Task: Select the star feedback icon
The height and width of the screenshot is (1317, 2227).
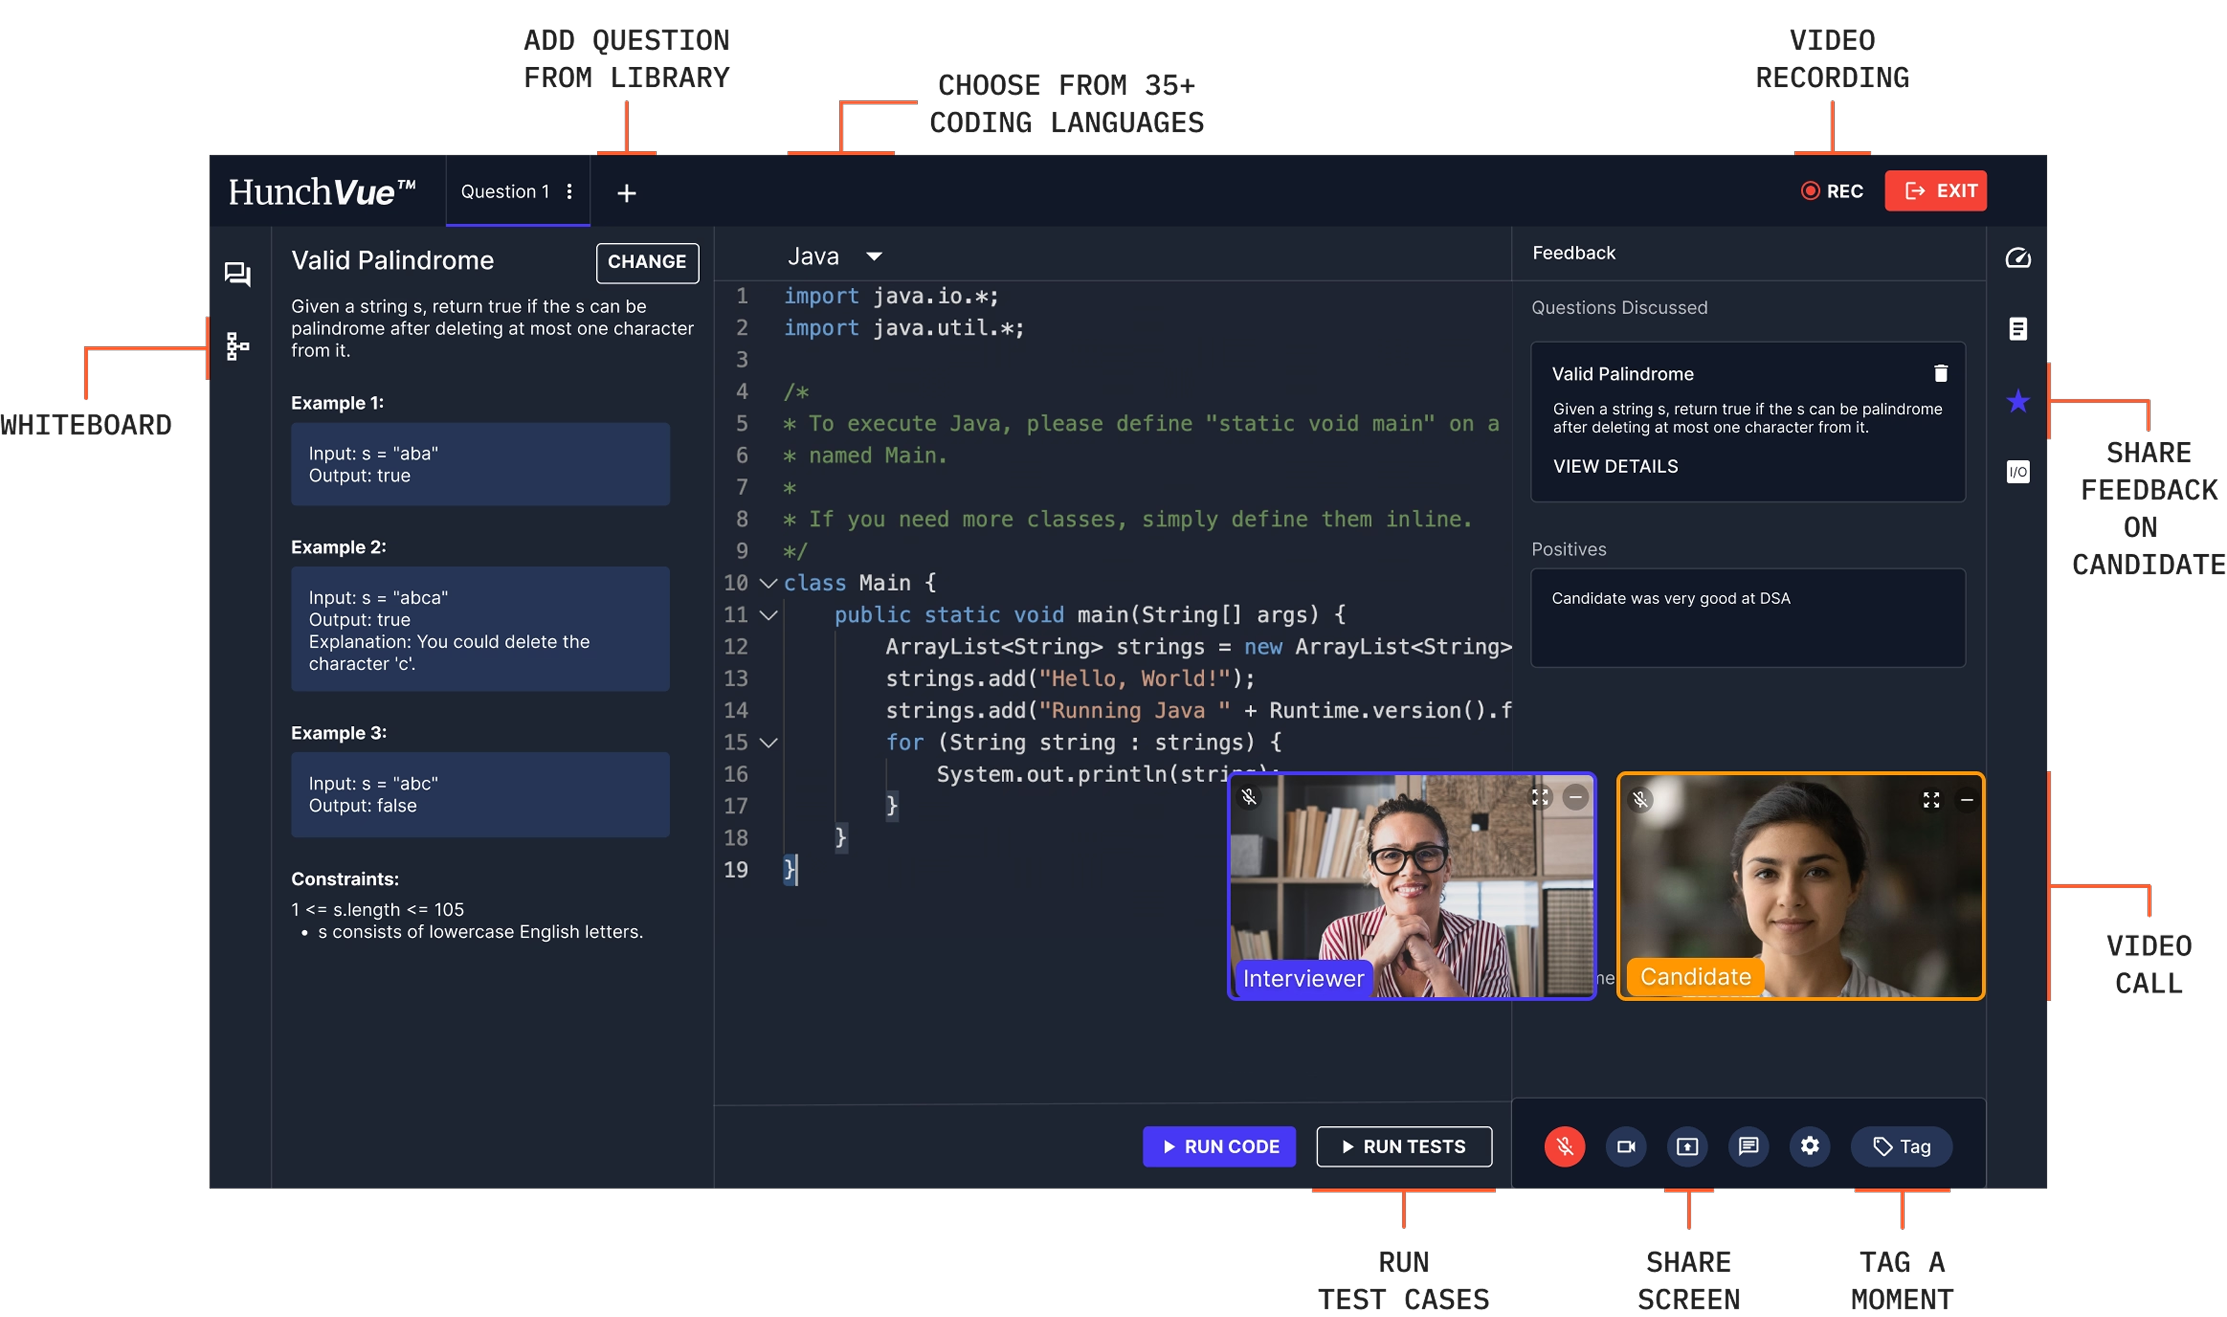Action: (2018, 401)
